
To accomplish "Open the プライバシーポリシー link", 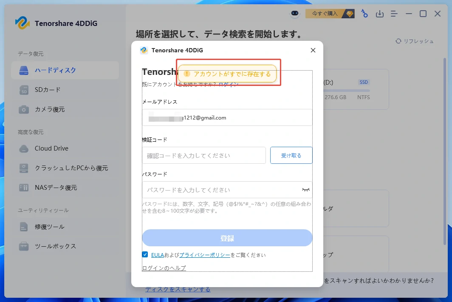I will click(205, 255).
